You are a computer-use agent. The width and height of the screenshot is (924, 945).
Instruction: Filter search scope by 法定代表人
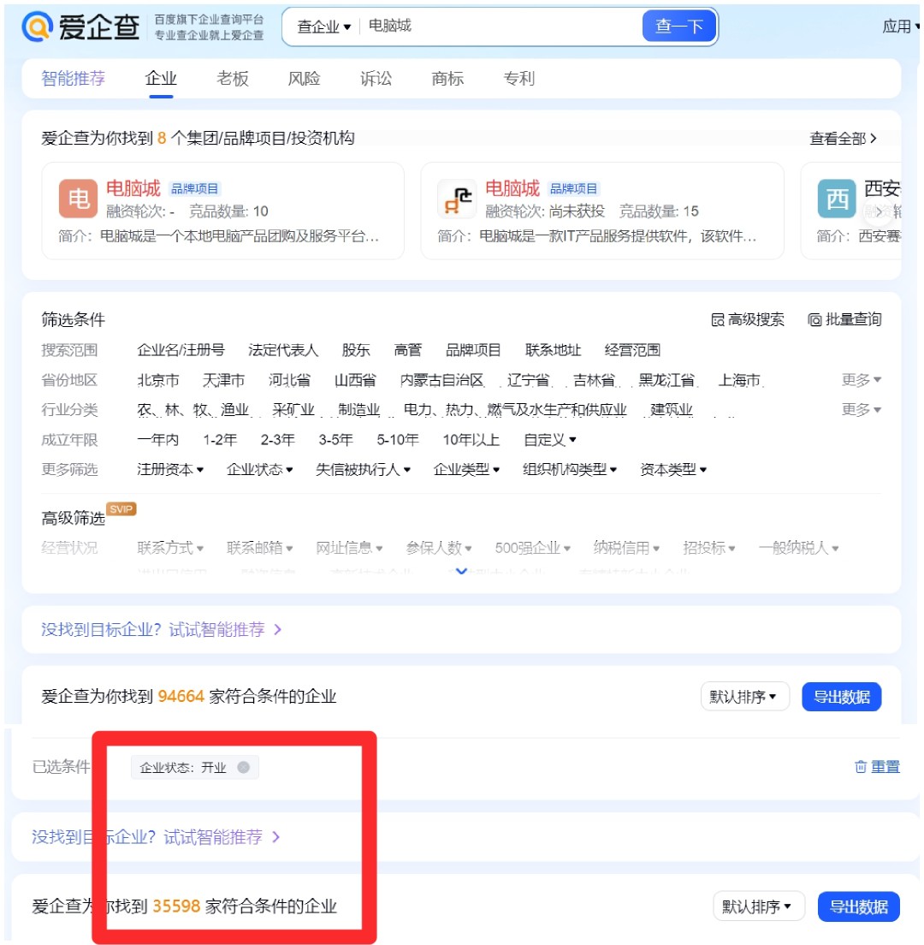pyautogui.click(x=283, y=350)
